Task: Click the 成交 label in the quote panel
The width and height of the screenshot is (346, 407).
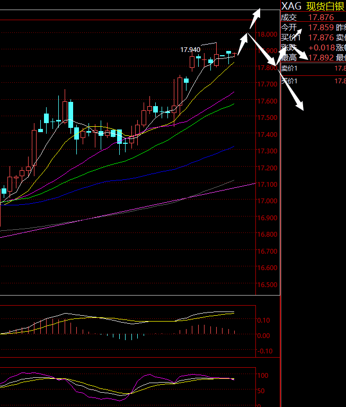Action: tap(289, 18)
